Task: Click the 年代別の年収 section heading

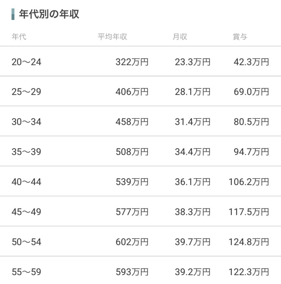Action: 49,14
